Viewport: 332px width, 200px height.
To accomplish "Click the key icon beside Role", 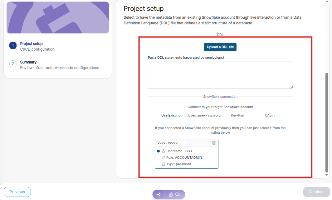I will (x=163, y=157).
